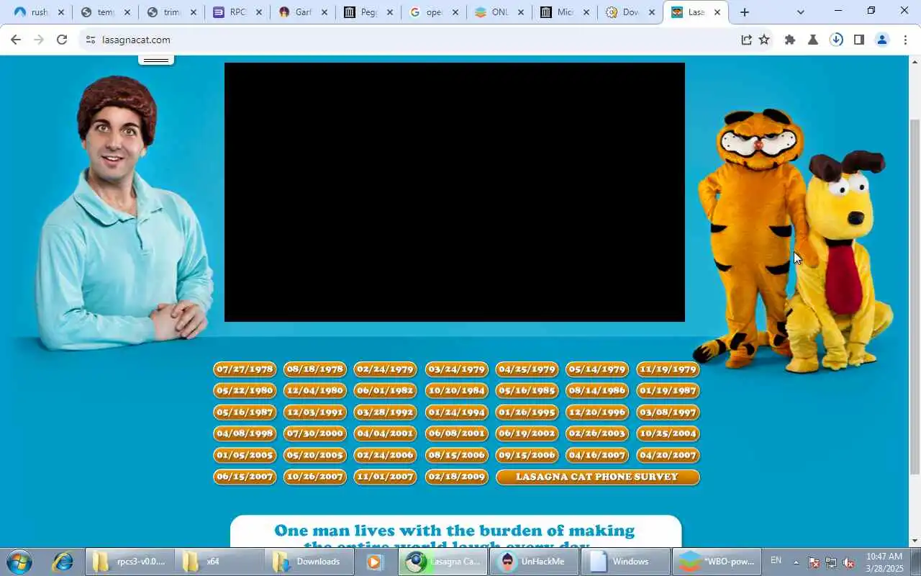Open the 05/22/1980 episode

[245, 391]
